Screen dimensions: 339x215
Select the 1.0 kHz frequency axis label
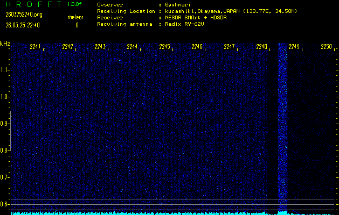click(5, 97)
